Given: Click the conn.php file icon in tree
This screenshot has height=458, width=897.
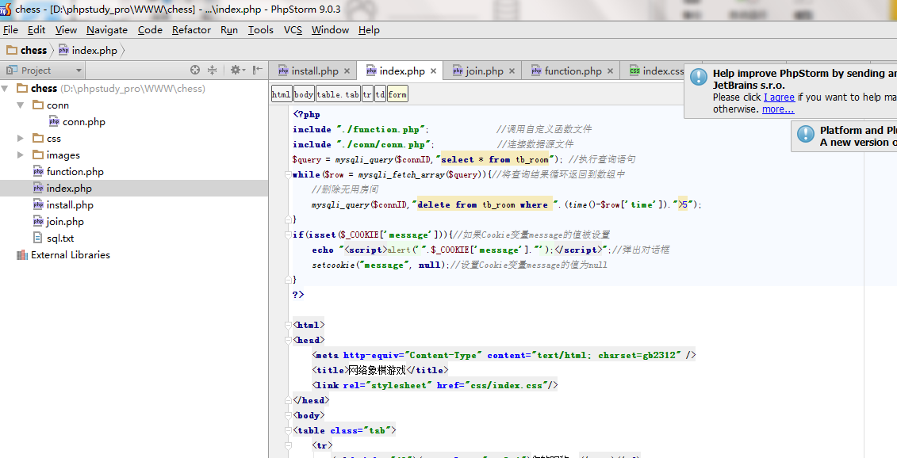Looking at the screenshot, I should 54,121.
